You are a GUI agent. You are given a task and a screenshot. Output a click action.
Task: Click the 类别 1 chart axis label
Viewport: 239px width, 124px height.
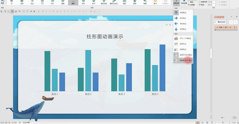(55, 94)
